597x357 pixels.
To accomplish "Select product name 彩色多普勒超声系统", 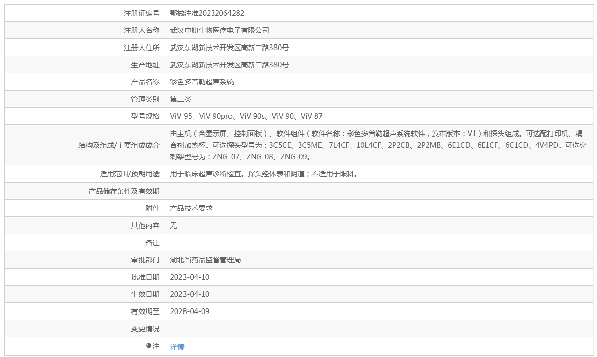I will pos(202,82).
